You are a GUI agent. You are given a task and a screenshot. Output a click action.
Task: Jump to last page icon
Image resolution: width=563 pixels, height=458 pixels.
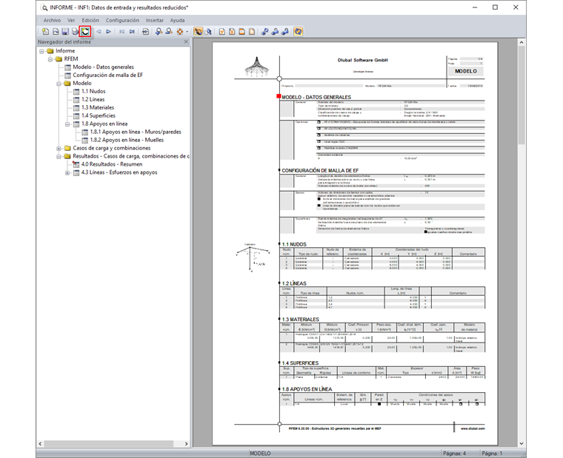click(132, 32)
